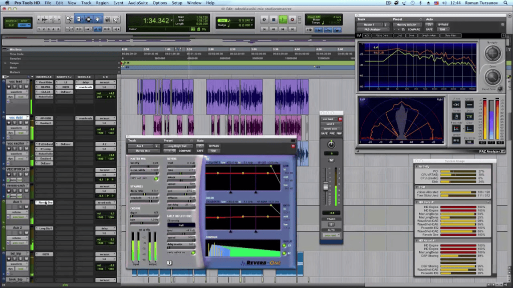
Task: Arm the Record transport button
Action: (x=292, y=19)
